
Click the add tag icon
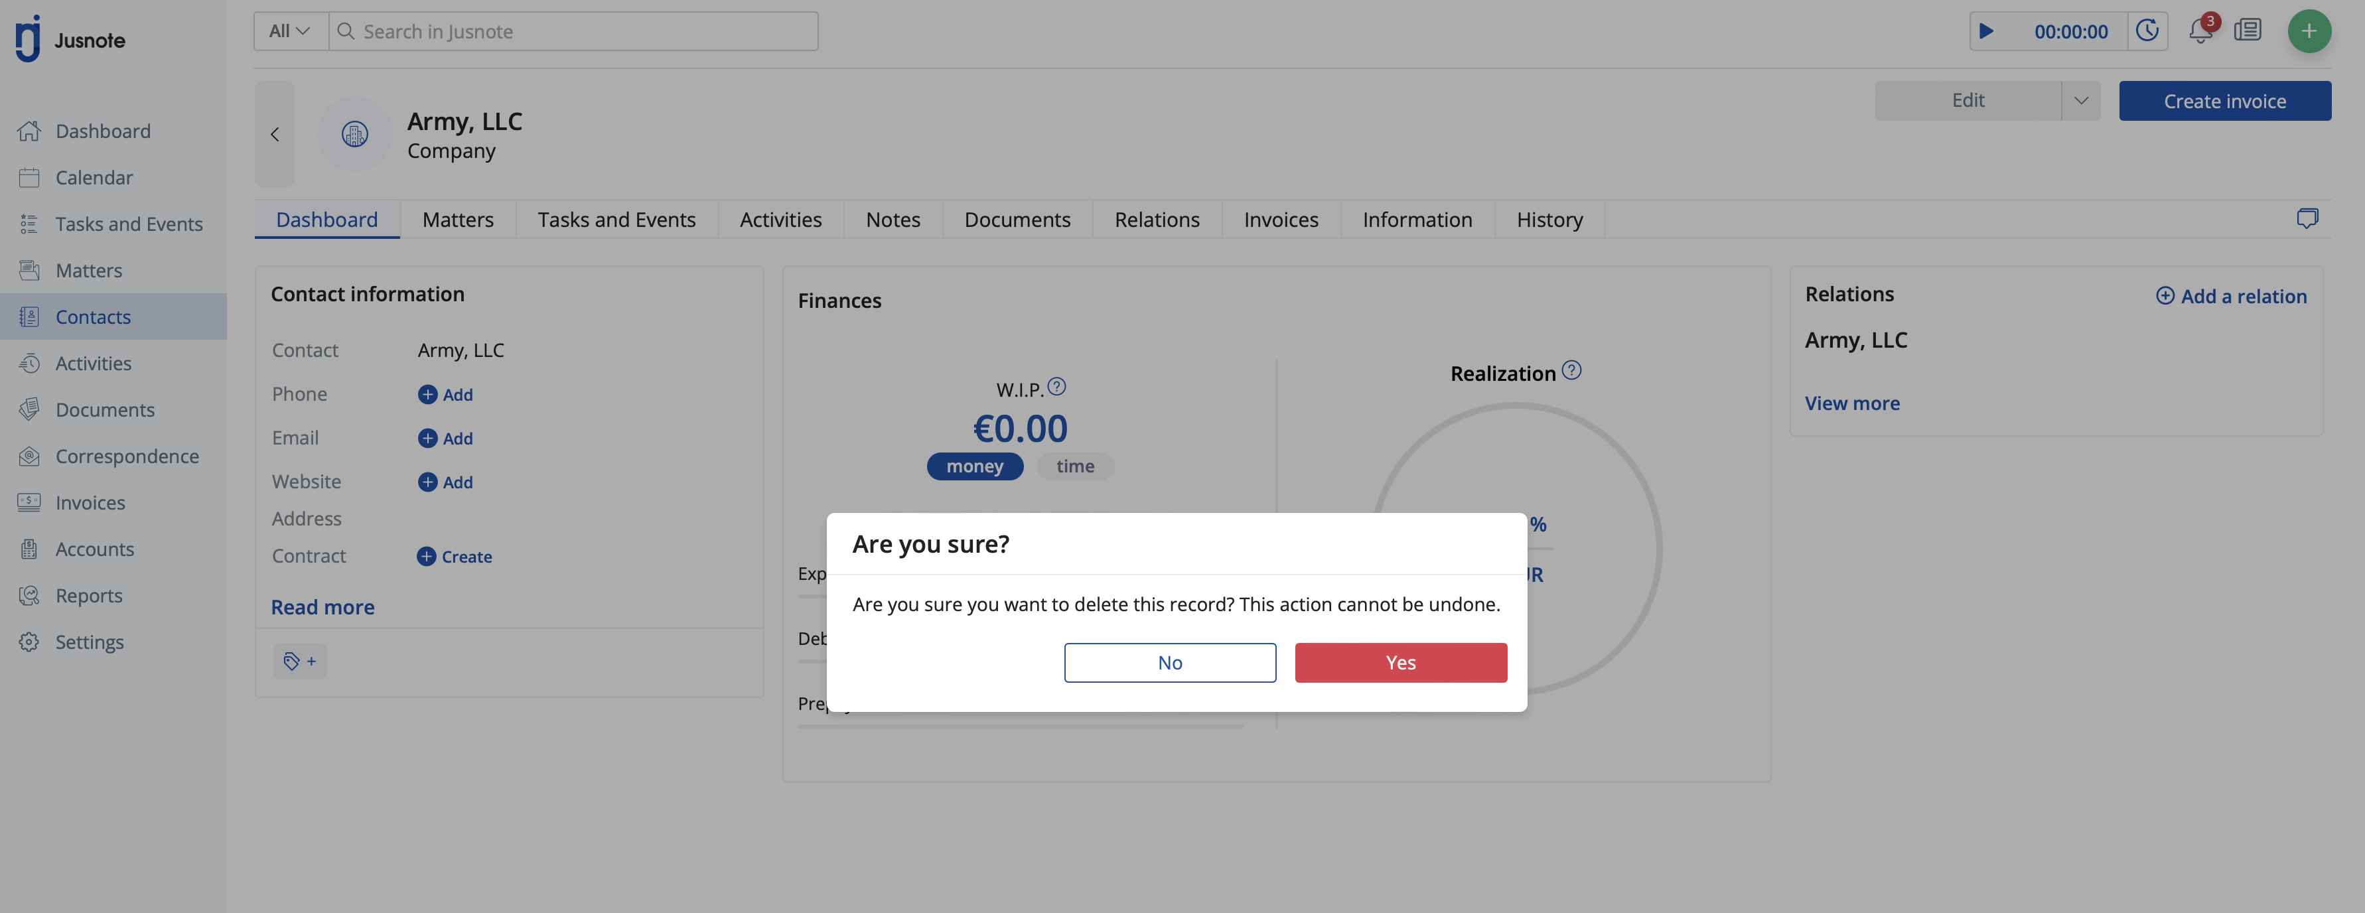(x=299, y=662)
